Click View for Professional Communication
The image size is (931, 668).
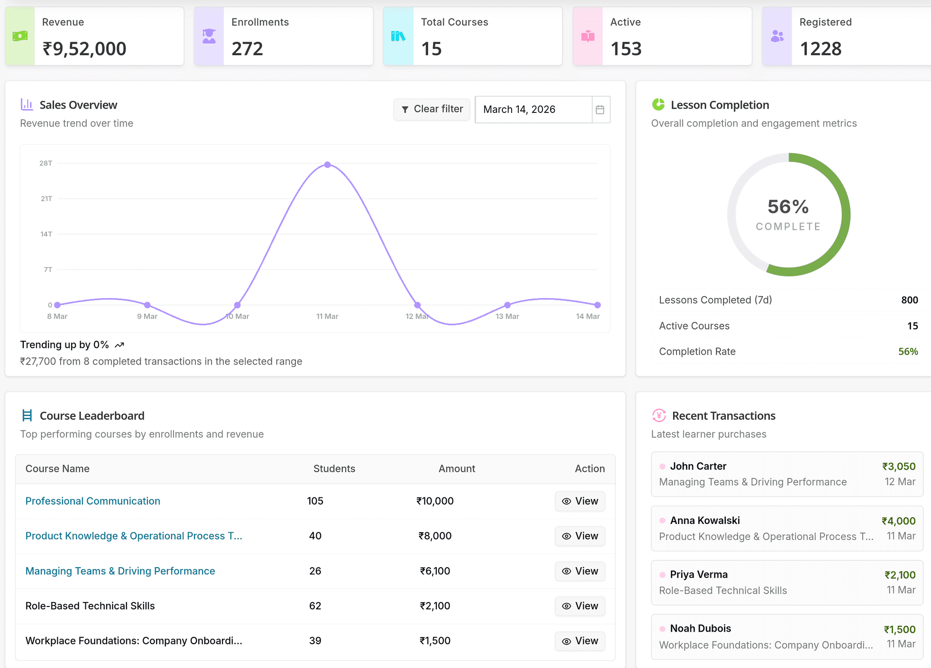pos(580,501)
